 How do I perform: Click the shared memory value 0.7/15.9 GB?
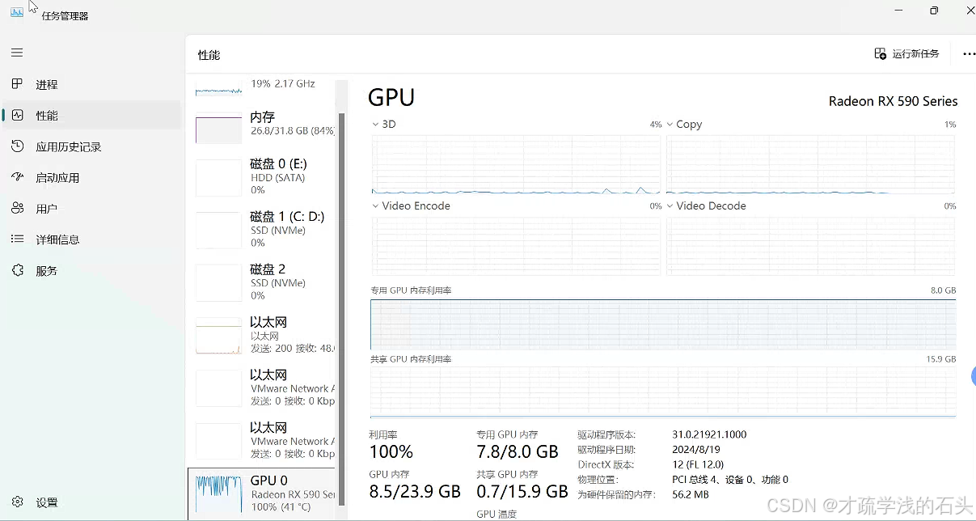522,491
